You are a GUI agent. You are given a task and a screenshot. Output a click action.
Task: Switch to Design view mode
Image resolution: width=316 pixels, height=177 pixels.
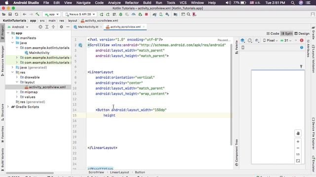(302, 33)
